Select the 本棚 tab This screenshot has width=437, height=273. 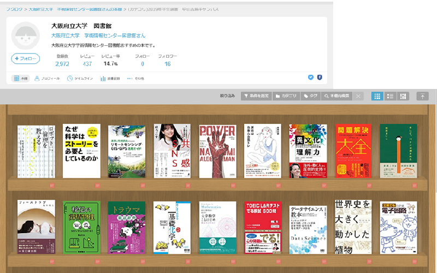[x=20, y=79]
